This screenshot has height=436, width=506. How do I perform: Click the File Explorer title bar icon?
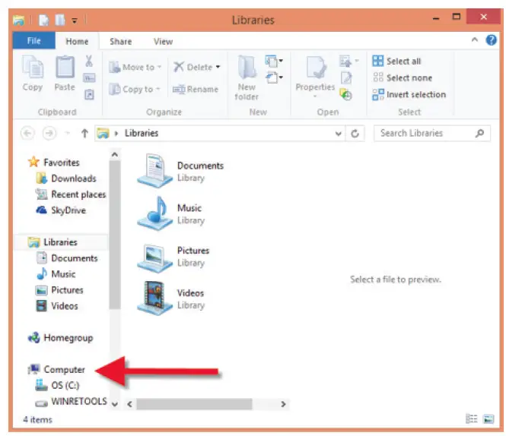click(x=19, y=21)
